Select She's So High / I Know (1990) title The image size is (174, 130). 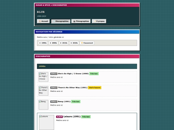pos(73,74)
